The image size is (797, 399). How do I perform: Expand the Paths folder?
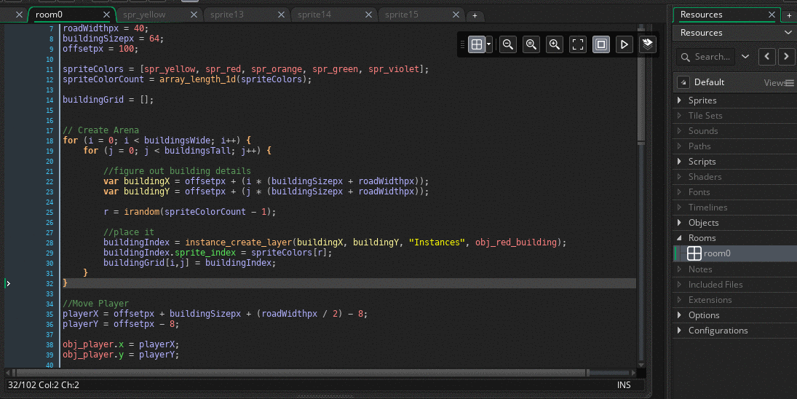point(680,146)
